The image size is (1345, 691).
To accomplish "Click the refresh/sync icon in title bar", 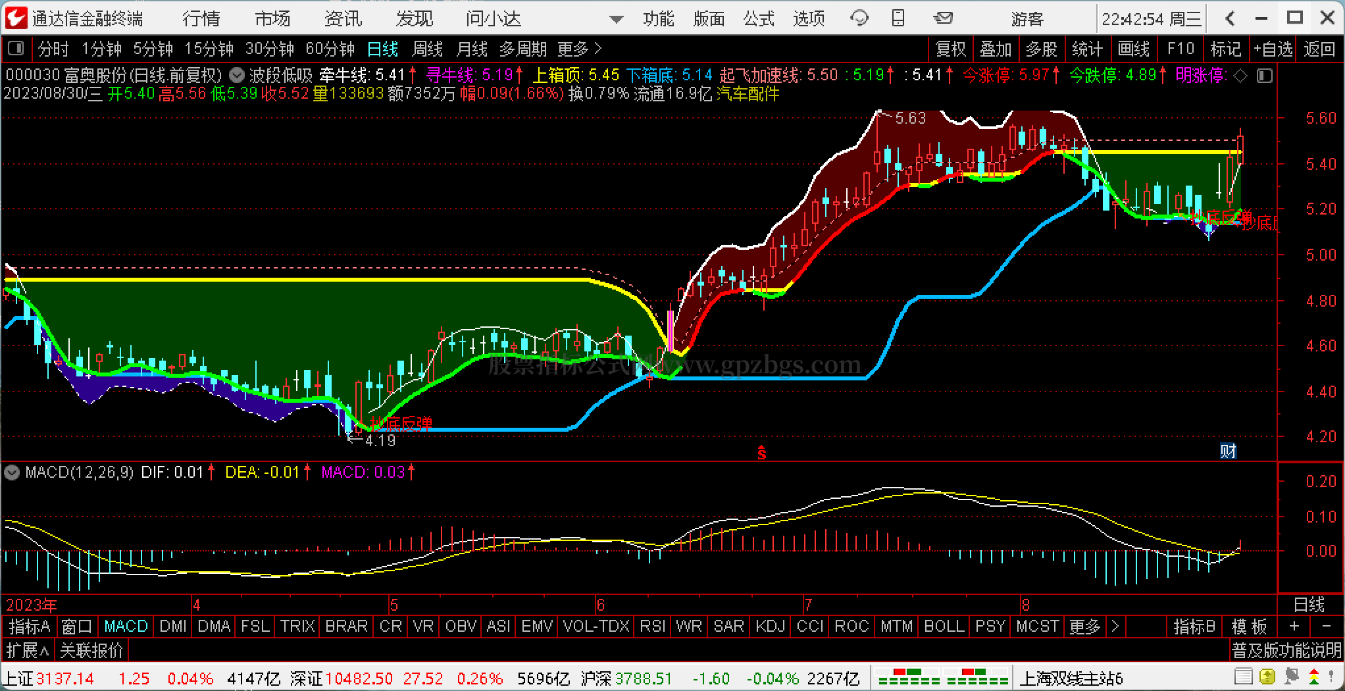I will click(x=859, y=18).
